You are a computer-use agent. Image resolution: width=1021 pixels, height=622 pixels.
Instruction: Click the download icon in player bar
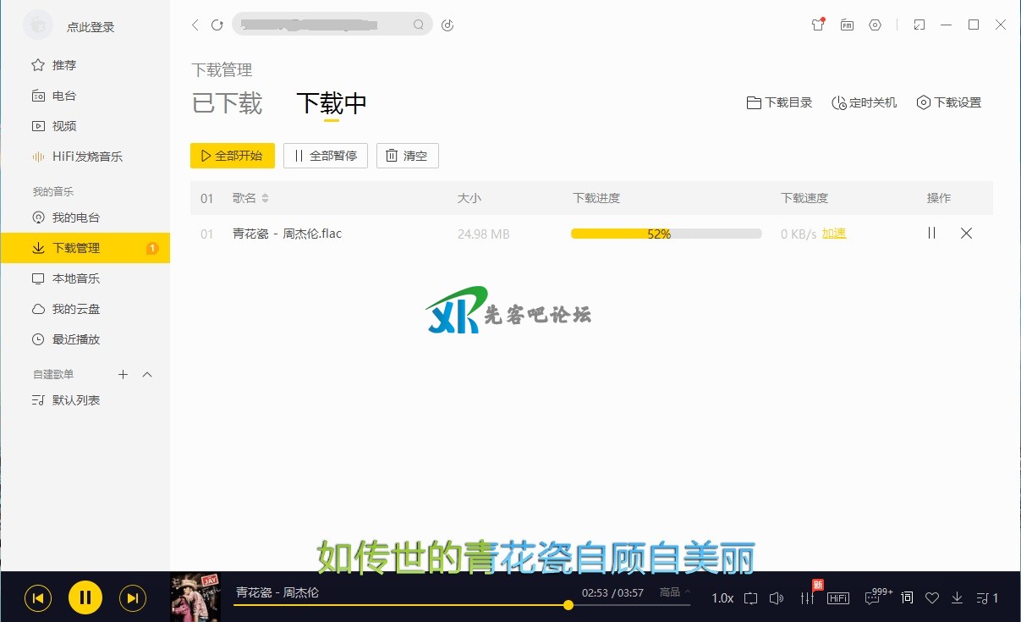[x=958, y=598]
